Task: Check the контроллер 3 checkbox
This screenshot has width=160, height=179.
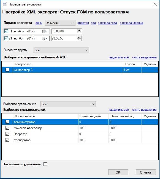Action: tap(7, 70)
